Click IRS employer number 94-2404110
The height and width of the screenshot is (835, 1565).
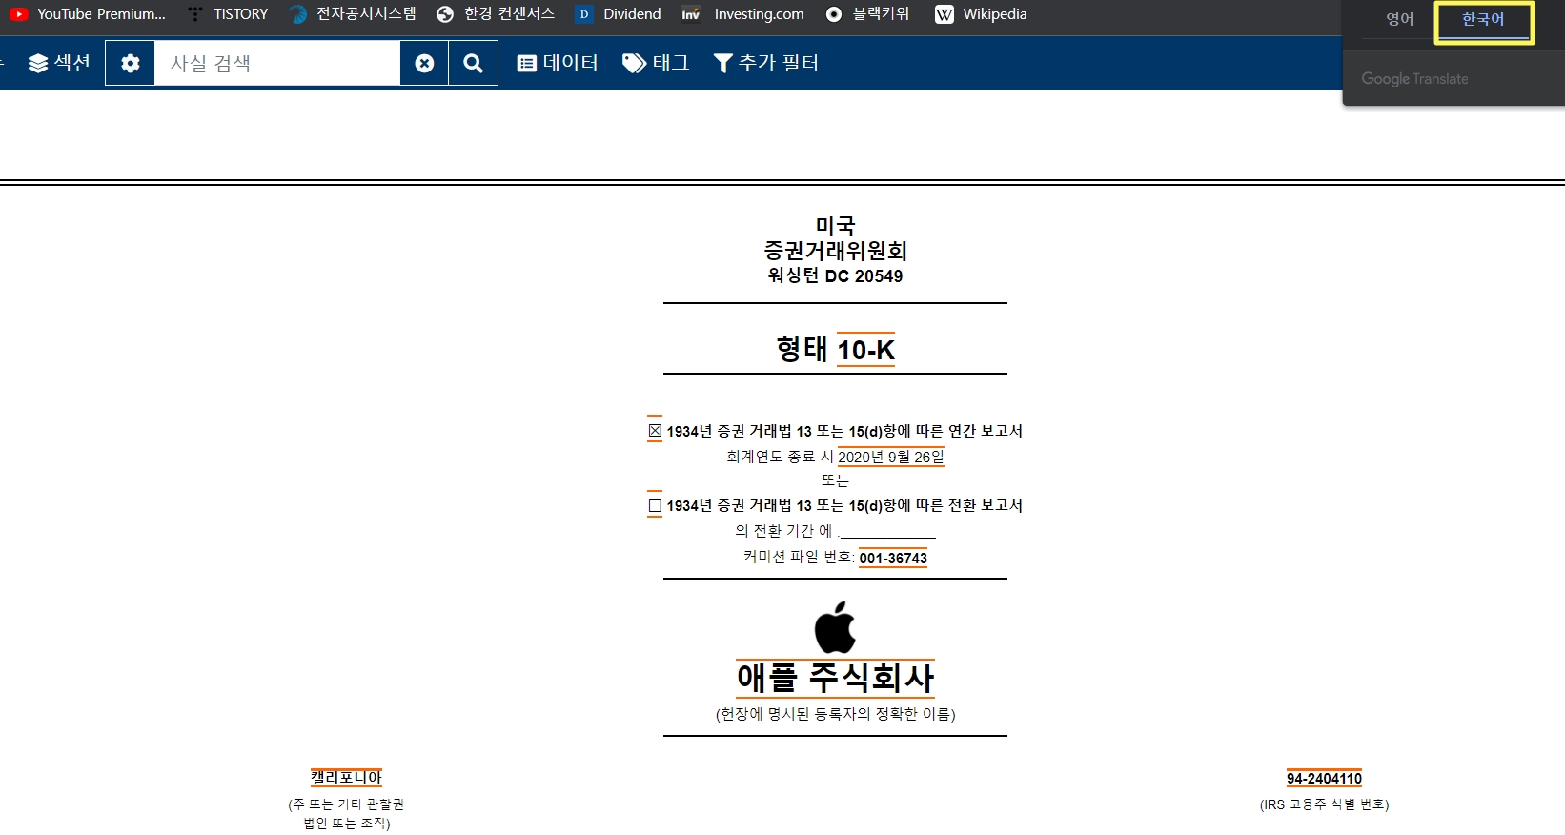click(1324, 779)
